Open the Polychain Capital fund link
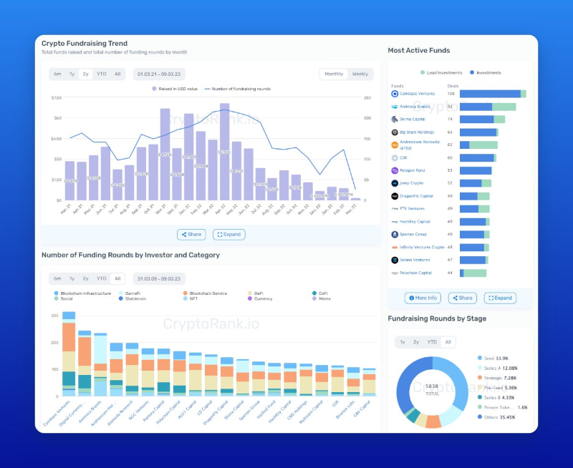The image size is (573, 468). click(416, 273)
